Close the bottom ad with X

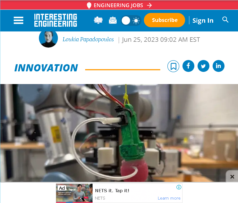click(x=232, y=177)
